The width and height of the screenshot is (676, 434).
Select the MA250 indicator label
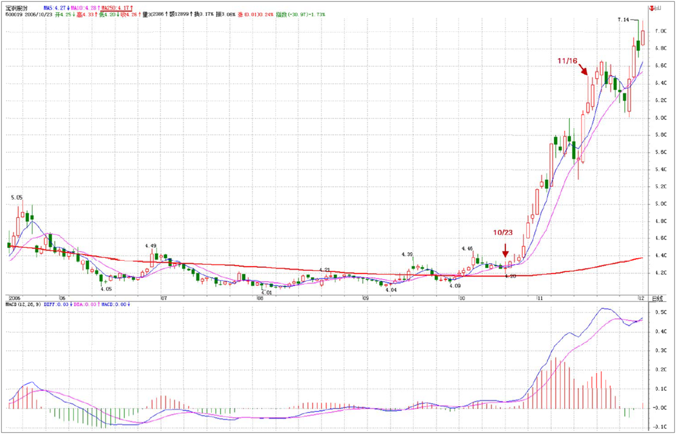pos(116,8)
